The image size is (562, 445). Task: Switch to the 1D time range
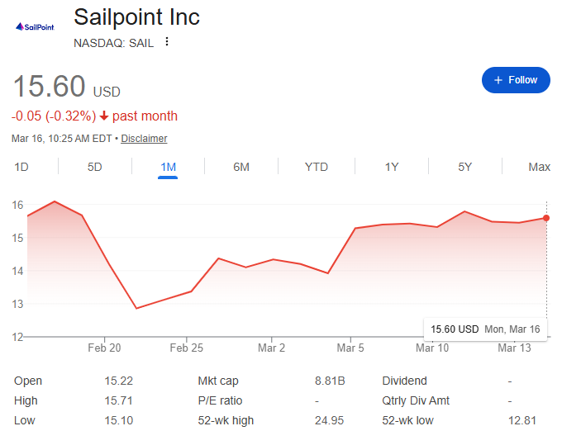click(21, 167)
